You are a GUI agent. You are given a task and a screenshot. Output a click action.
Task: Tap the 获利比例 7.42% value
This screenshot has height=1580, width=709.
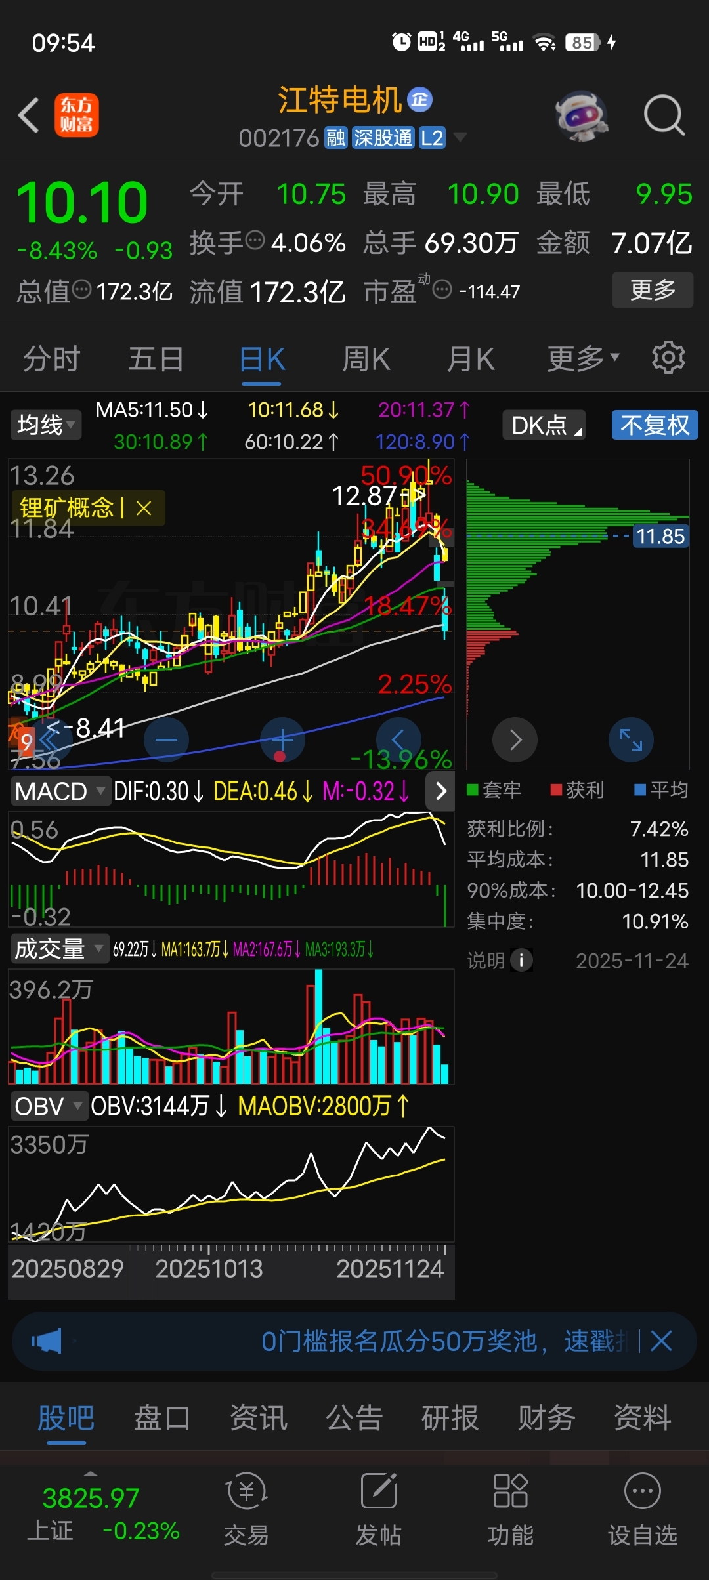pyautogui.click(x=659, y=829)
